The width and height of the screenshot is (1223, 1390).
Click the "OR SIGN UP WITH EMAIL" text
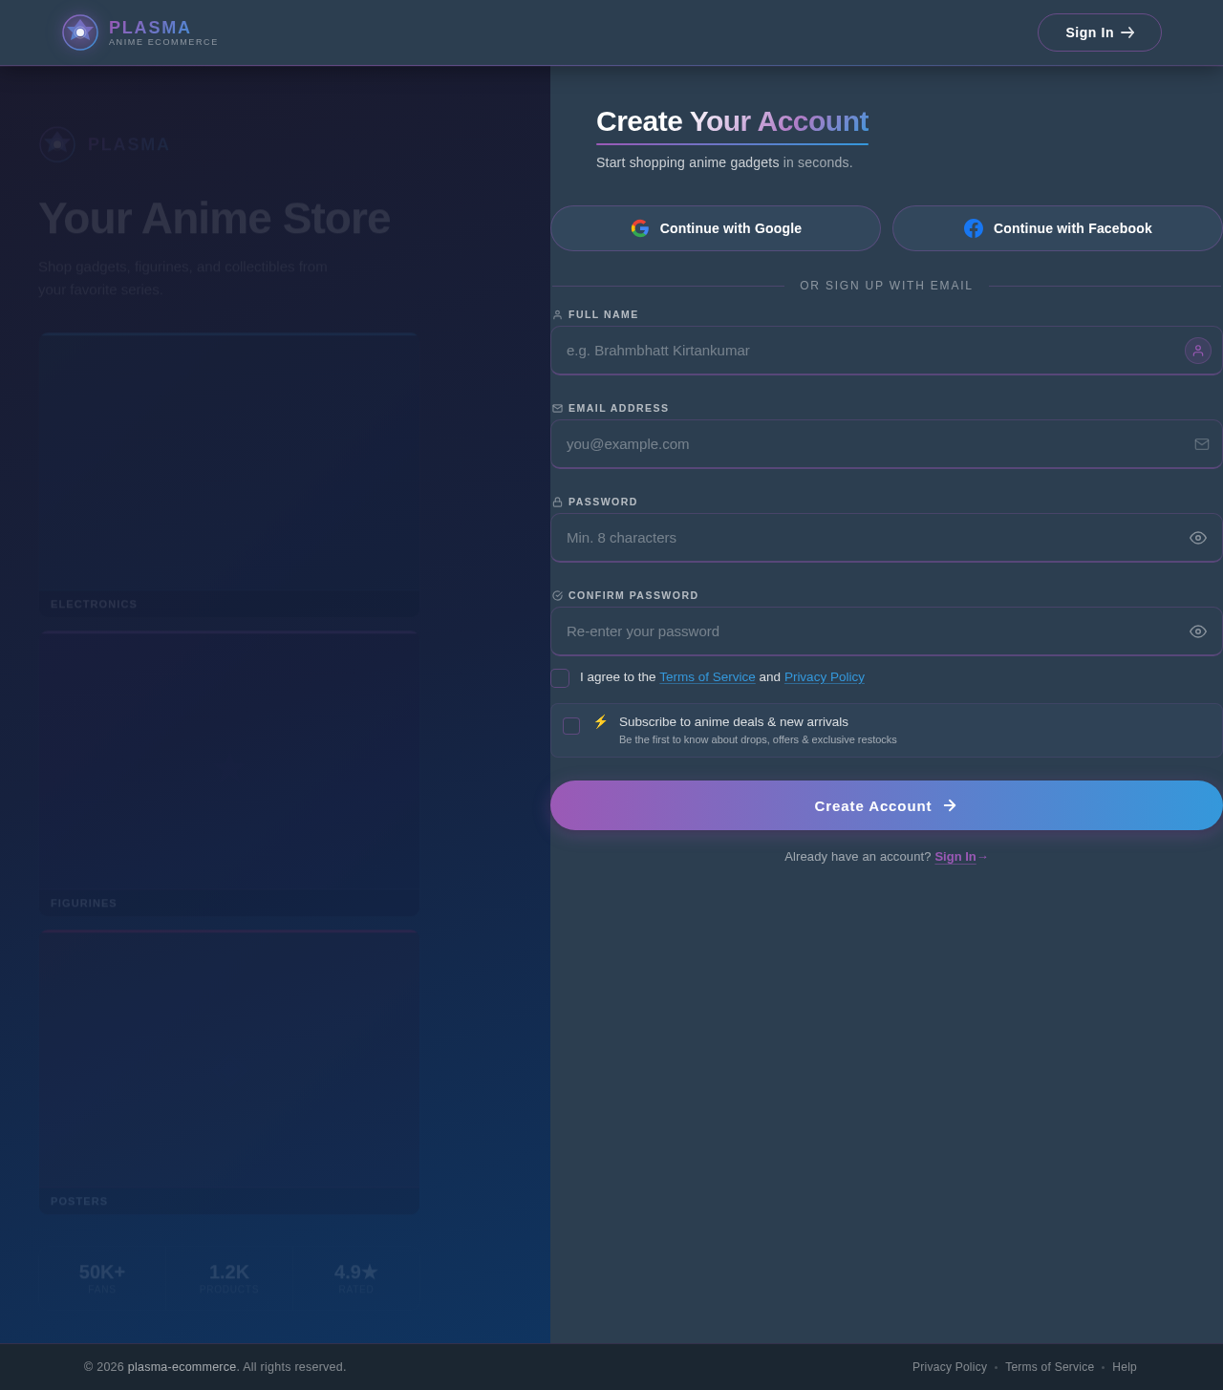(x=887, y=286)
